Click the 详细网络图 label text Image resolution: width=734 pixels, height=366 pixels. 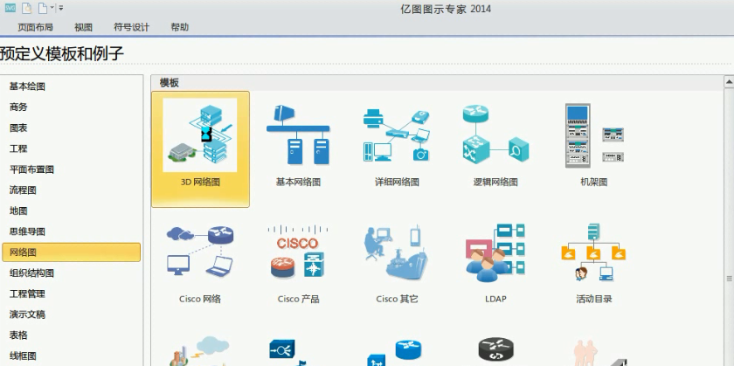point(397,182)
